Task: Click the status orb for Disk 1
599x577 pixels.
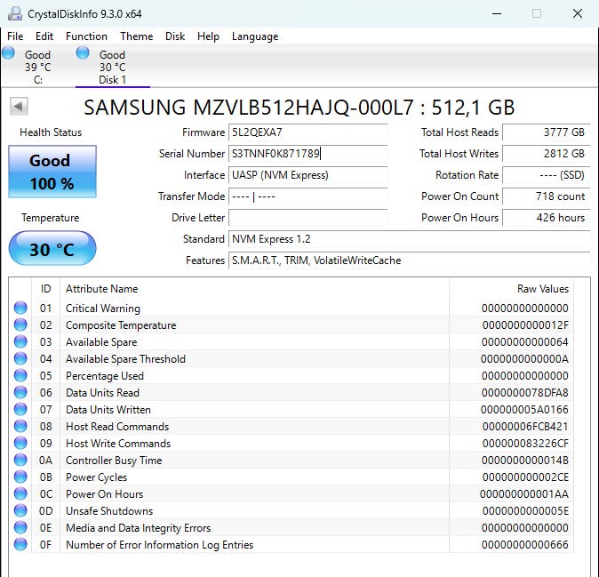Action: coord(83,53)
